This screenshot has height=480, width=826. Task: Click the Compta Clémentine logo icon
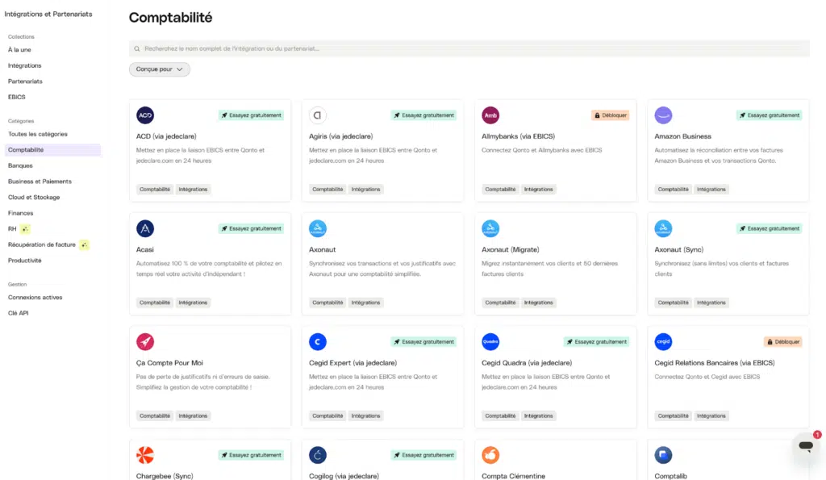490,455
